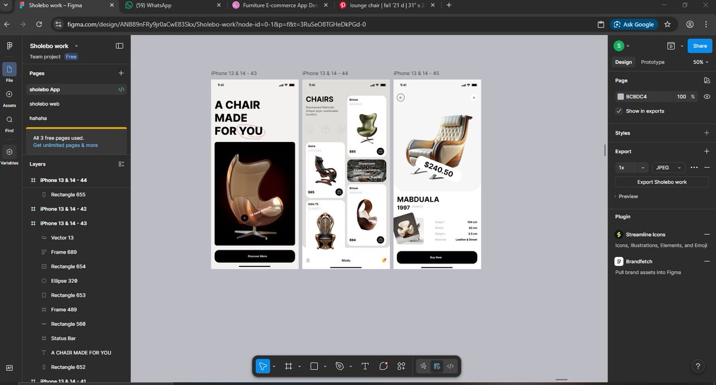
Task: Select the Frame tool
Action: coord(288,366)
